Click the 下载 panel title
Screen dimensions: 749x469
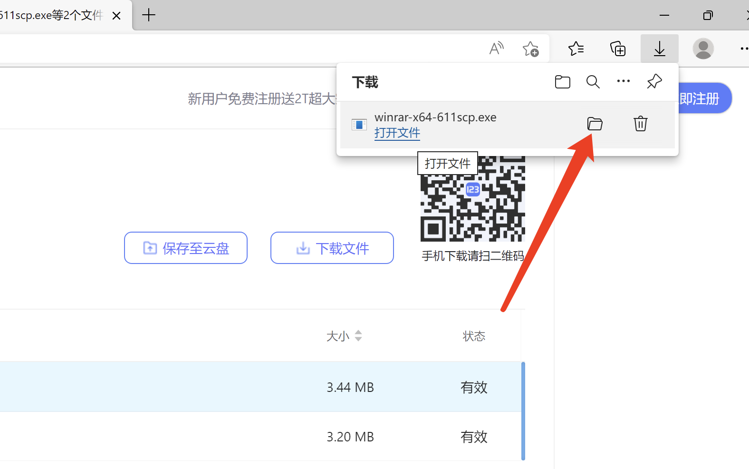click(365, 82)
